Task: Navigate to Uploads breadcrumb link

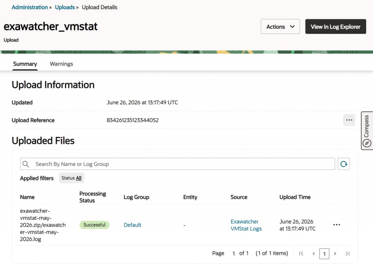Action: (x=65, y=7)
